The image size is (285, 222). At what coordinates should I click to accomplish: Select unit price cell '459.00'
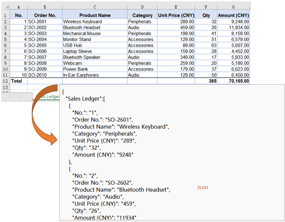click(x=176, y=28)
